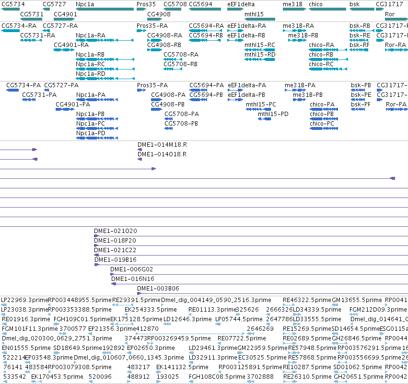408x384 pixels.
Task: Select EST label GM22959.5prime
Action: (263, 348)
